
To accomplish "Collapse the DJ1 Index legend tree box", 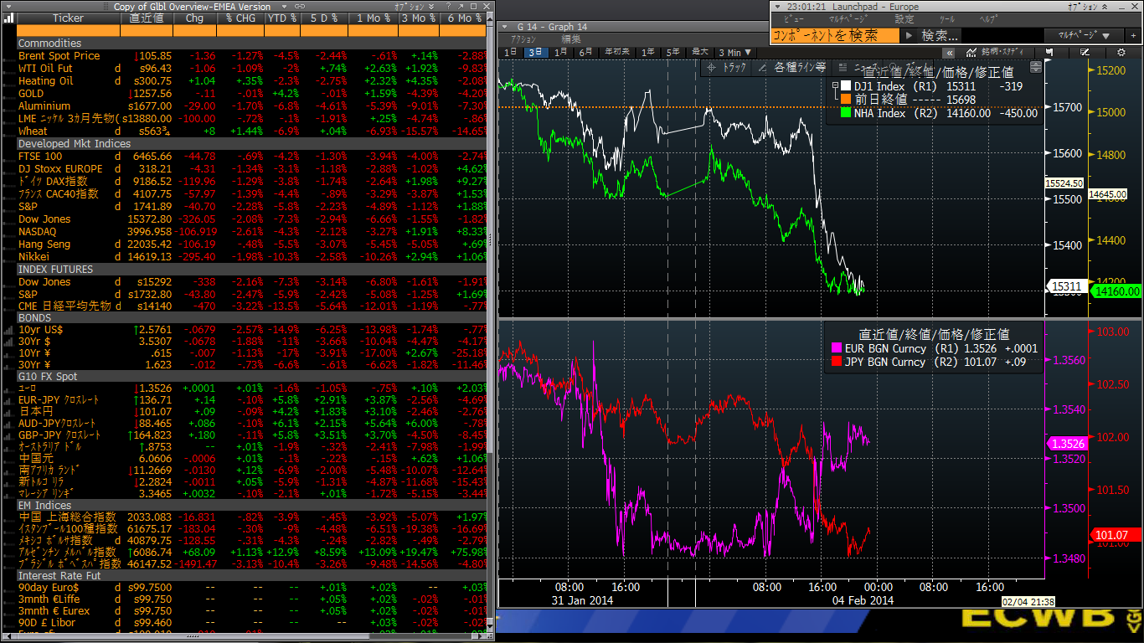I will [x=835, y=86].
